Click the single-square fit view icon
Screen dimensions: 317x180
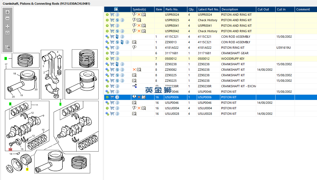[7, 33]
